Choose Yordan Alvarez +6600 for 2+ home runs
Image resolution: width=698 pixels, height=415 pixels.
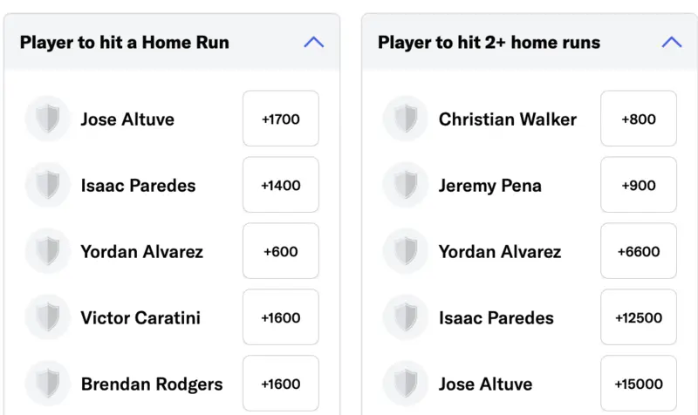638,251
